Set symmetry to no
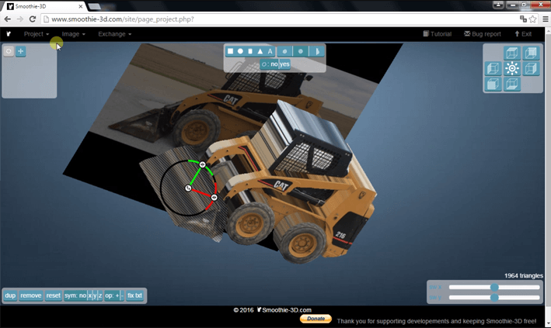The image size is (551, 328). click(x=82, y=295)
